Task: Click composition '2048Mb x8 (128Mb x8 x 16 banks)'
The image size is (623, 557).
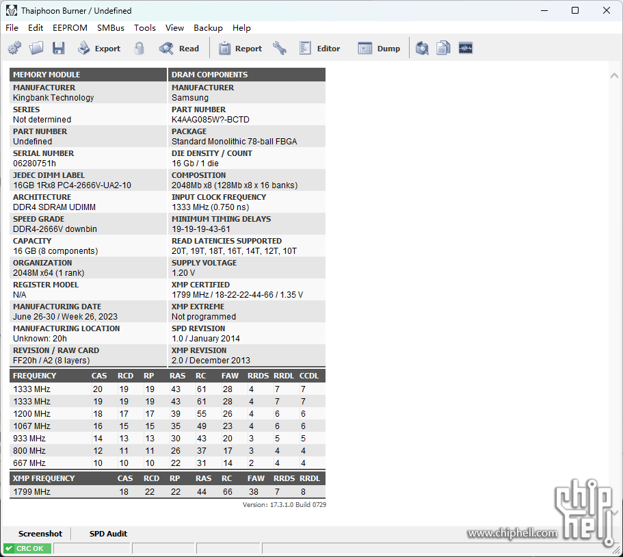Action: tap(235, 185)
